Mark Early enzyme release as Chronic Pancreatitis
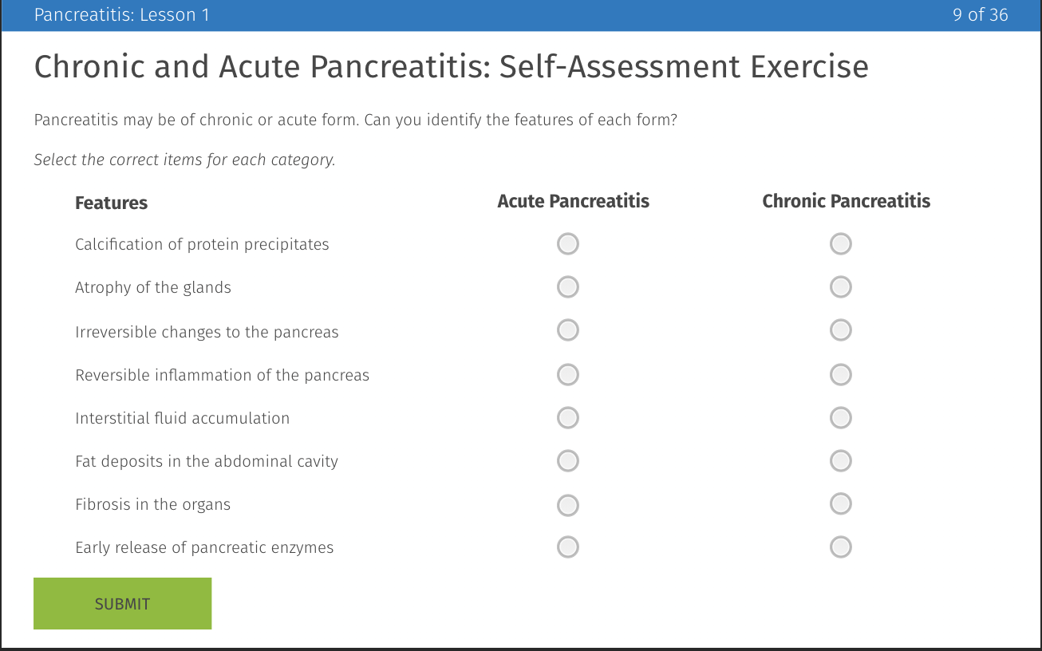 840,547
